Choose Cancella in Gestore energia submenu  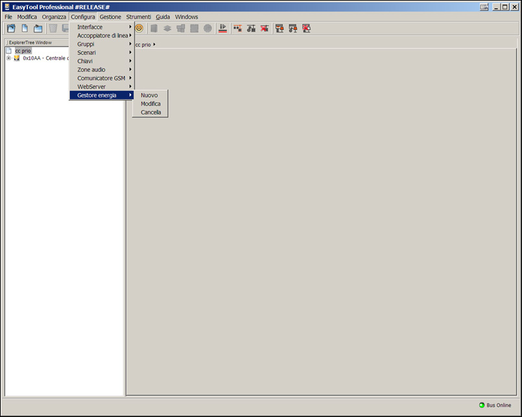pos(150,113)
